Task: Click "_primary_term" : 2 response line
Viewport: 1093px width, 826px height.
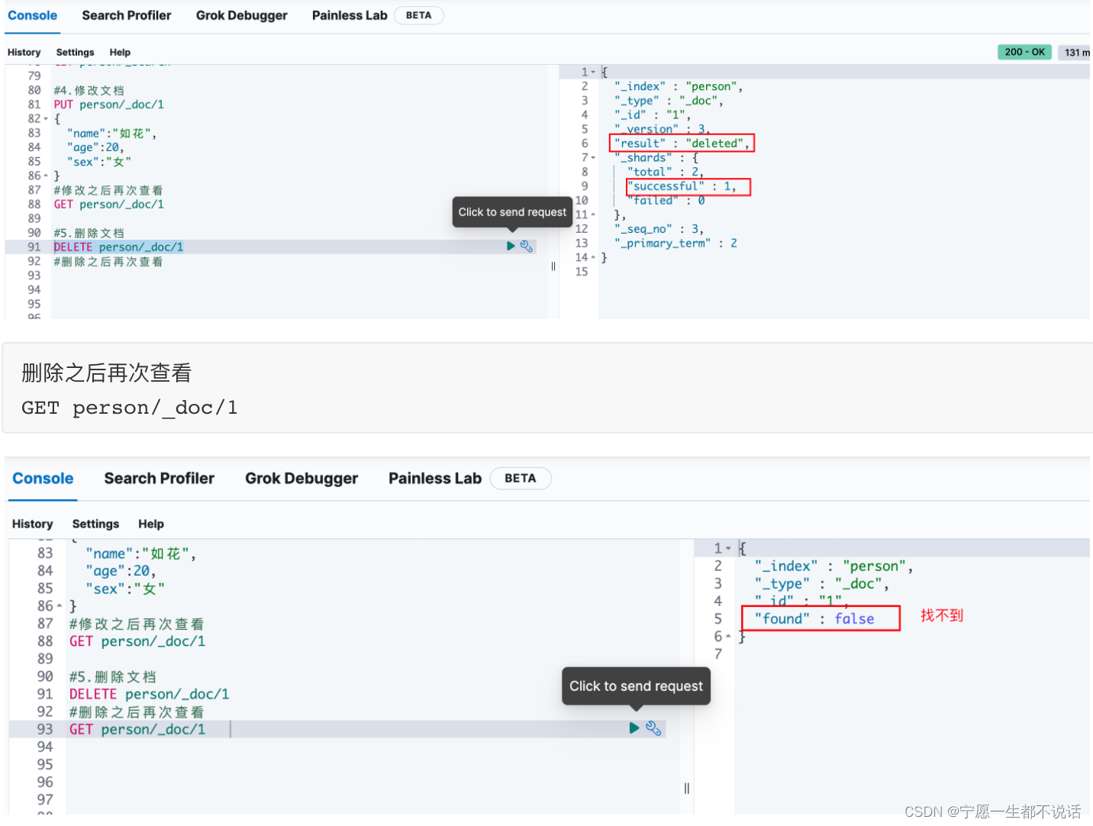Action: 675,244
